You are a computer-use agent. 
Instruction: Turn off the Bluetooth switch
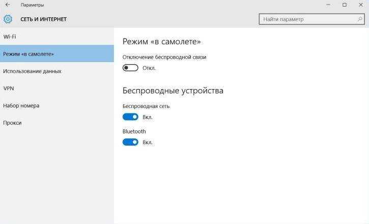click(130, 142)
